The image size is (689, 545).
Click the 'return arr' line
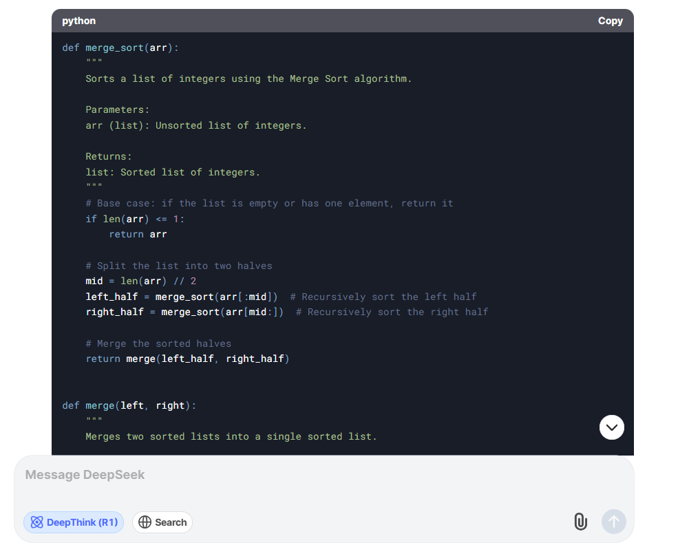138,235
